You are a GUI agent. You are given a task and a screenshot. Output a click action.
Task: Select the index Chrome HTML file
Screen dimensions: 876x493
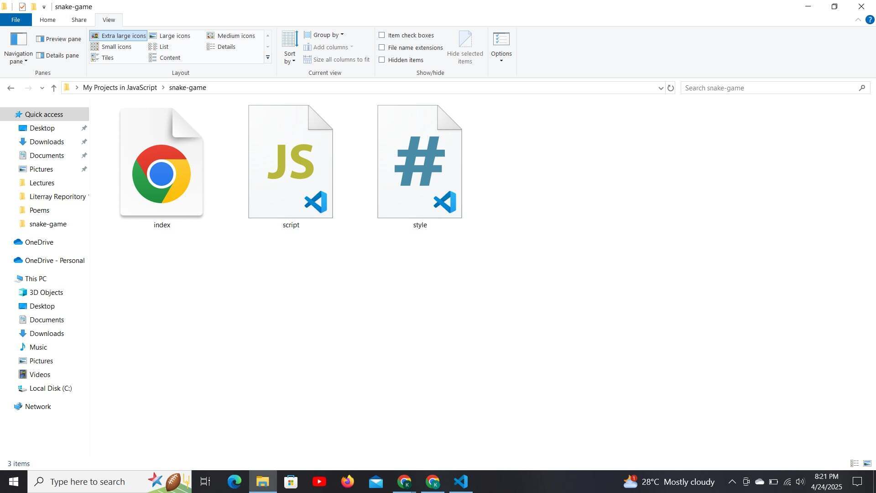pyautogui.click(x=162, y=168)
